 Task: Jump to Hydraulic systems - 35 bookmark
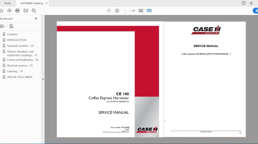[x=20, y=46]
